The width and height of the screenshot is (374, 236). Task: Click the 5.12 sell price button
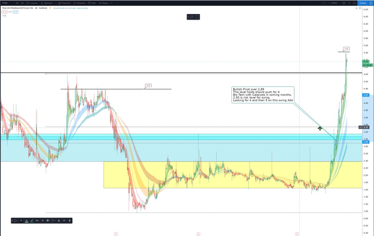pyautogui.click(x=4, y=12)
